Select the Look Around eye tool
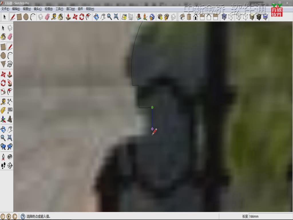 10,157
